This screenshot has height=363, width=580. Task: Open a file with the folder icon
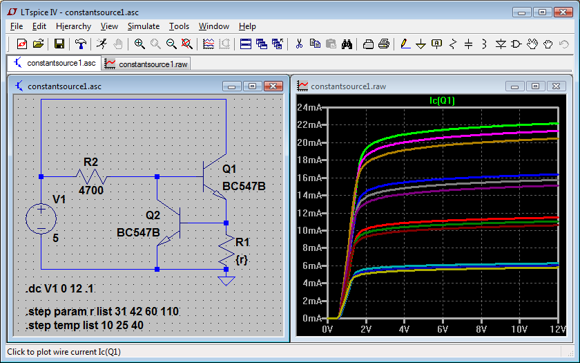pyautogui.click(x=38, y=44)
